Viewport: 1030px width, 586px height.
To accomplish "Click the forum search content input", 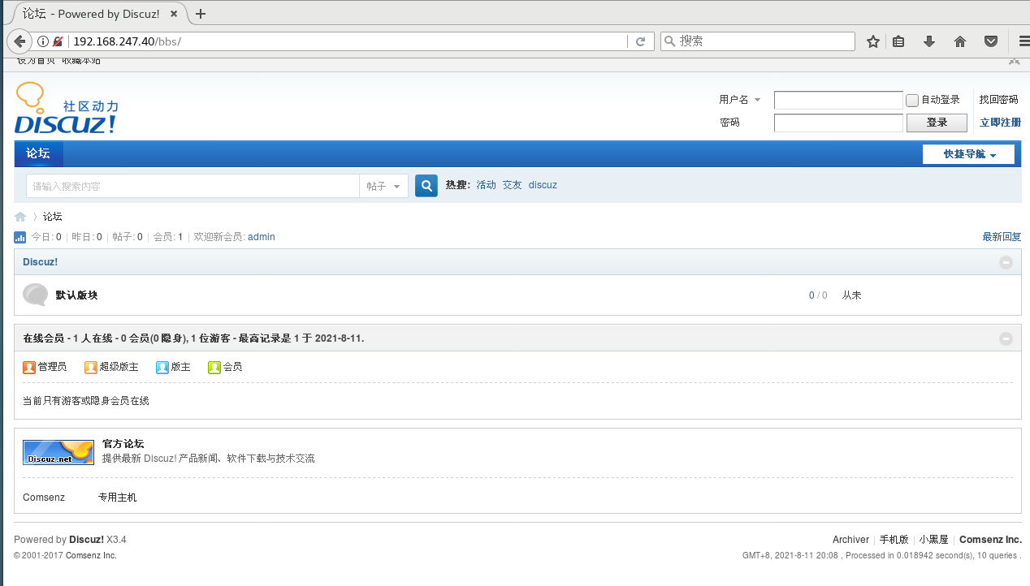I will click(x=193, y=186).
